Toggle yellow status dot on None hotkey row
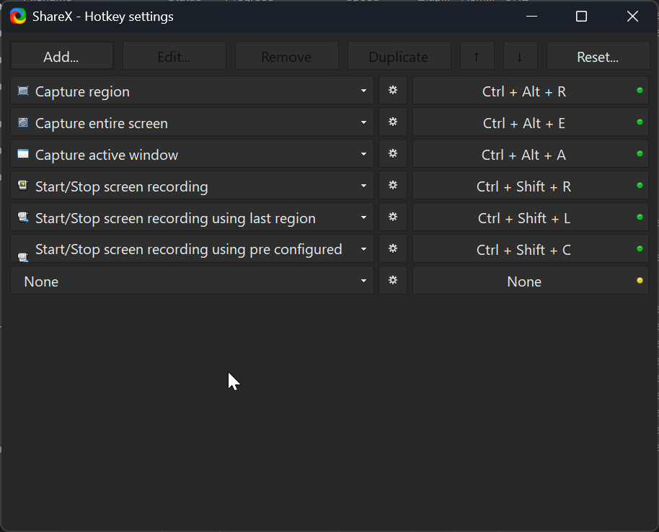Screen dimensions: 659x532 tap(640, 281)
